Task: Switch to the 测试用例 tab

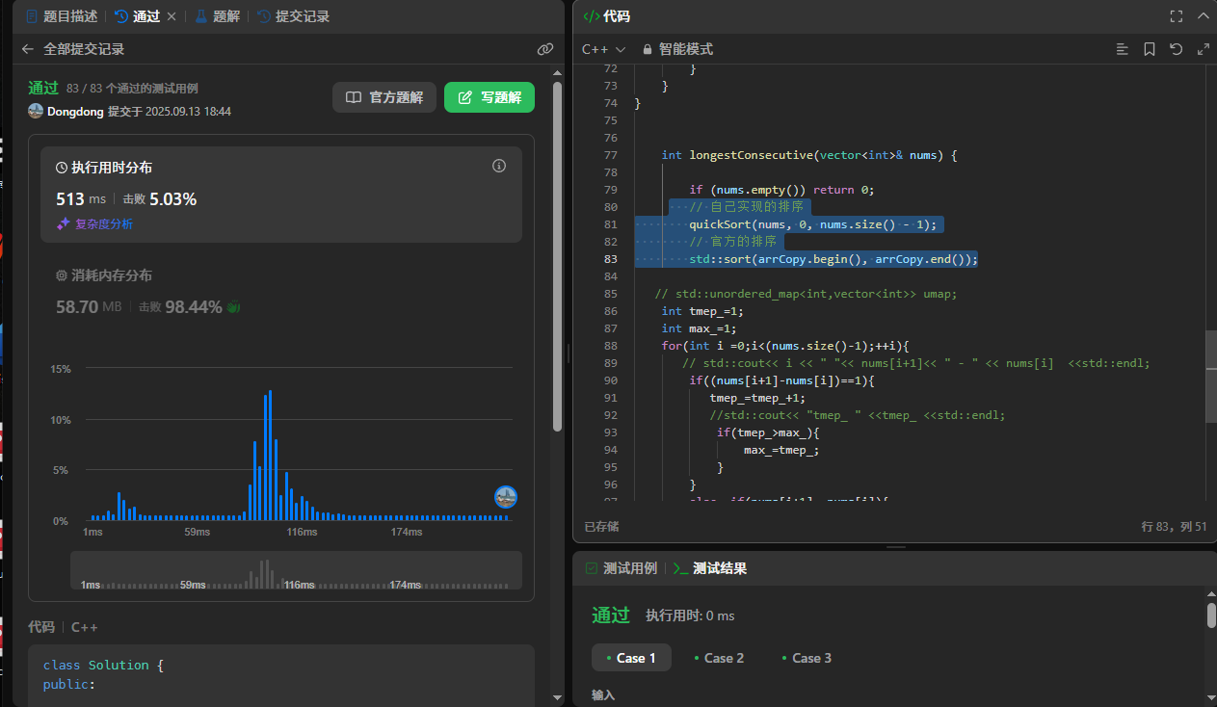Action: [x=622, y=568]
